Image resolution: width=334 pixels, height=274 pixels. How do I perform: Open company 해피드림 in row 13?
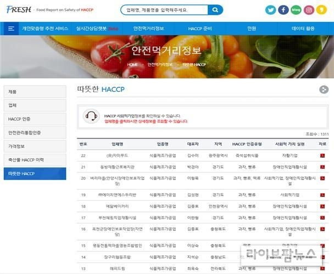coord(117,269)
